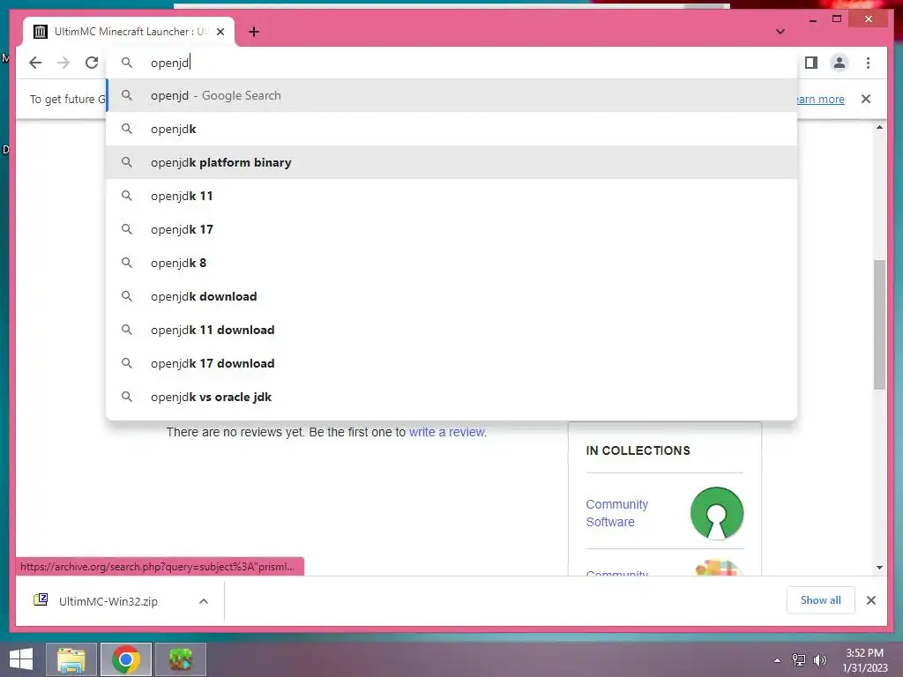The width and height of the screenshot is (903, 677).
Task: Choose the 'openjdk 11' suggestion
Action: click(x=452, y=196)
